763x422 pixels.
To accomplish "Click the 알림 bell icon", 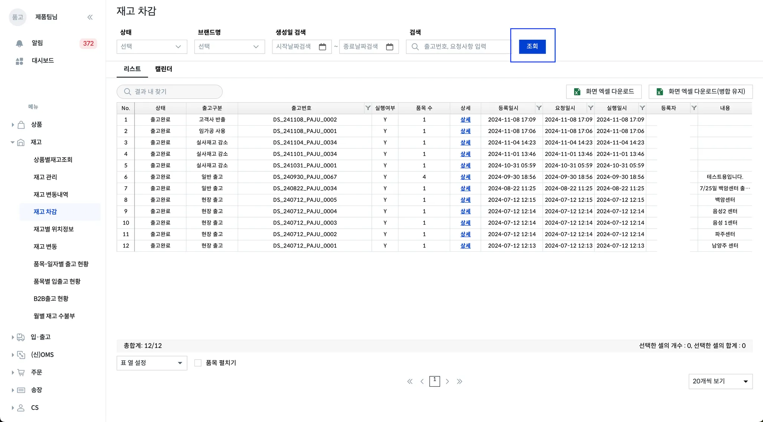I will [x=19, y=43].
